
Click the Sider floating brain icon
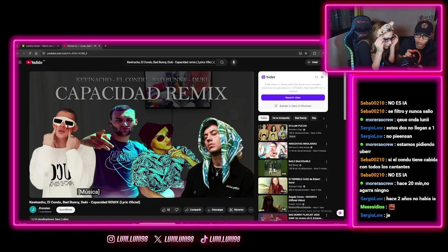click(x=340, y=213)
